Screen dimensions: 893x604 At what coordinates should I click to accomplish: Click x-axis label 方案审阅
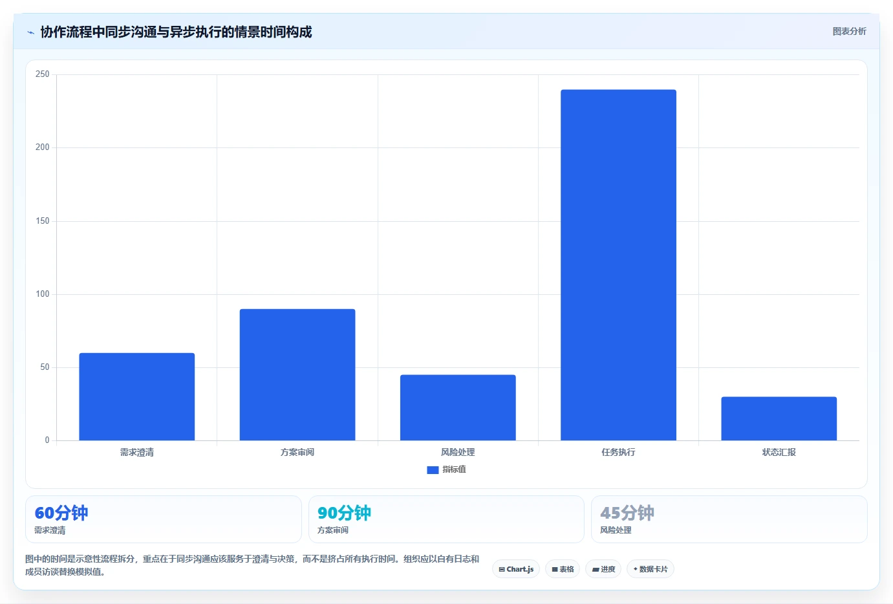pyautogui.click(x=297, y=452)
